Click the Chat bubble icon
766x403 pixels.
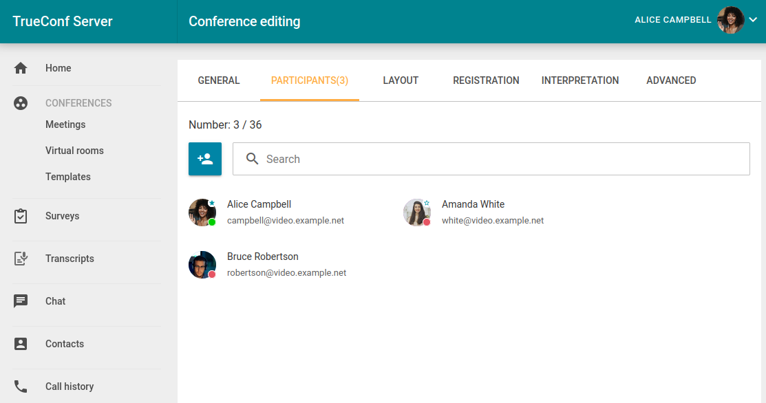(21, 301)
